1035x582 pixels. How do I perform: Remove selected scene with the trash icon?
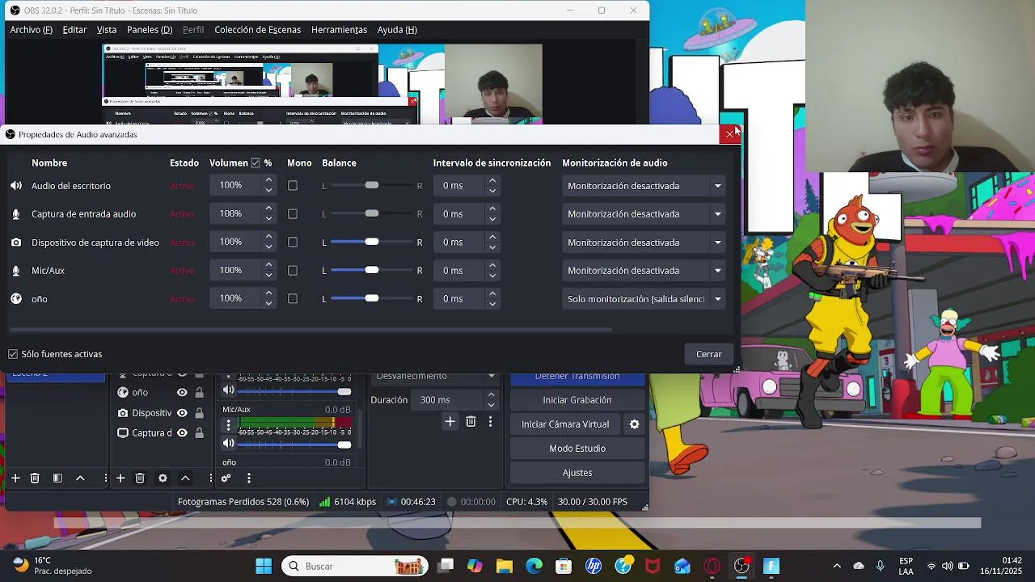[x=35, y=479]
